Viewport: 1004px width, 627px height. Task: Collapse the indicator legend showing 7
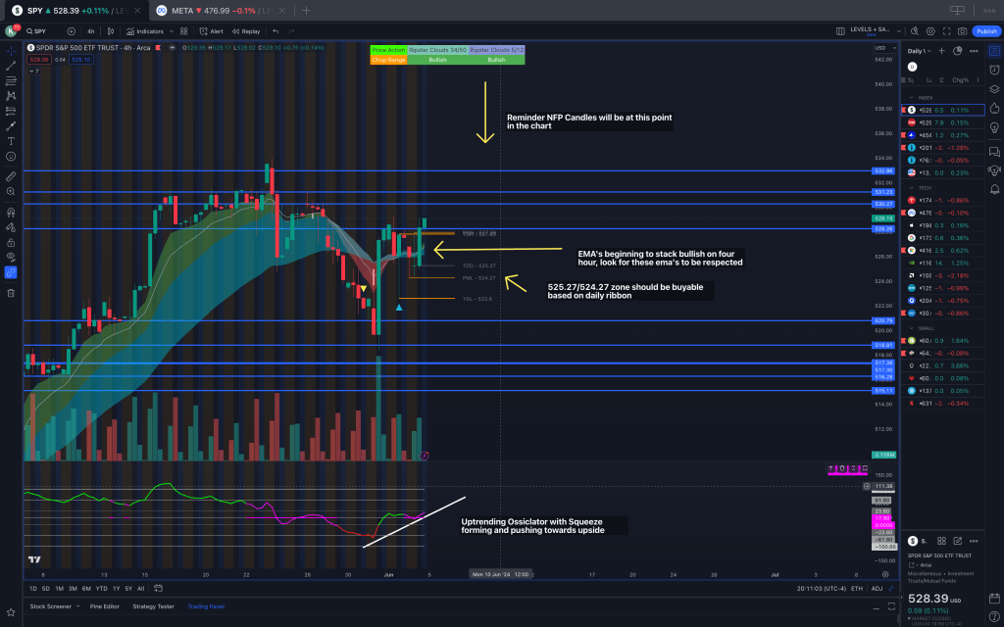tap(34, 71)
